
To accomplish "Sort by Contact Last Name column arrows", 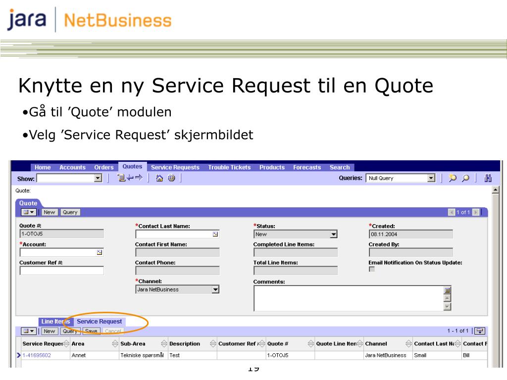I will 457,343.
